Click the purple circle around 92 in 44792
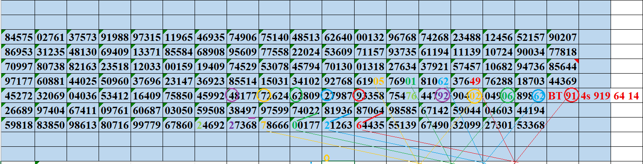This screenshot has height=164, width=643. click(x=442, y=96)
